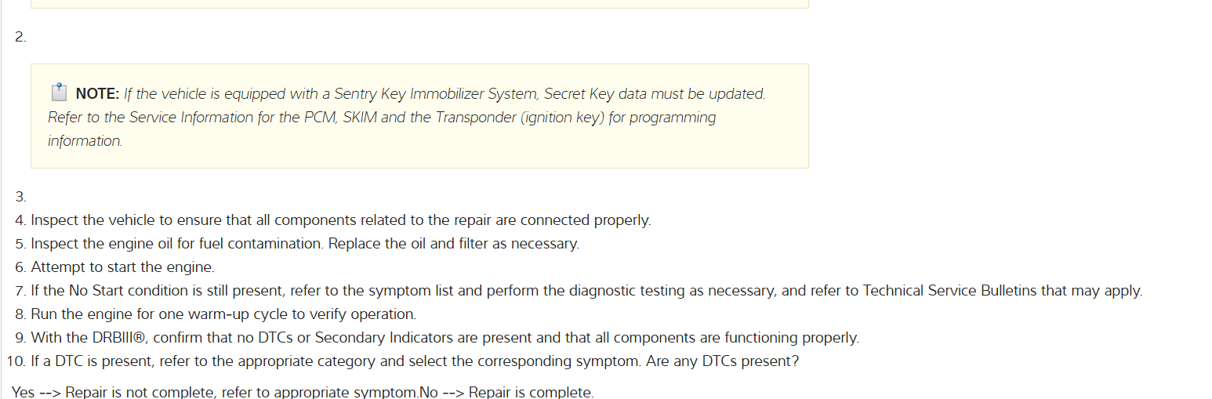This screenshot has width=1212, height=399.
Task: Click the empty list number 2
Action: click(x=20, y=38)
